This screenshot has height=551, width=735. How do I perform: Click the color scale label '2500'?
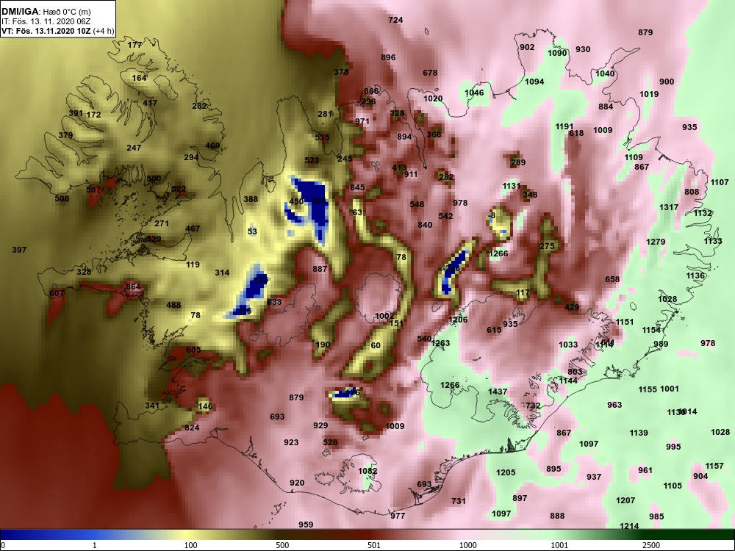pyautogui.click(x=651, y=545)
